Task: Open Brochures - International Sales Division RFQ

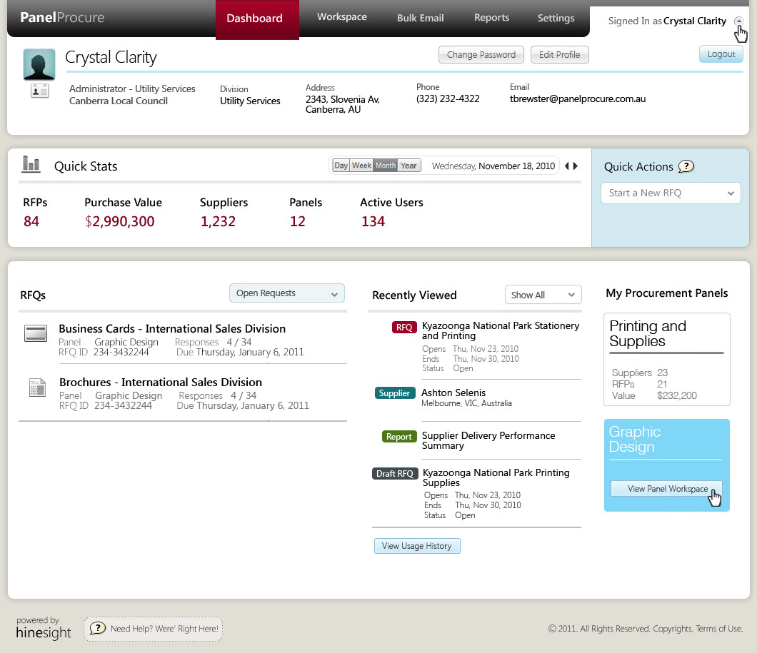Action: tap(160, 383)
